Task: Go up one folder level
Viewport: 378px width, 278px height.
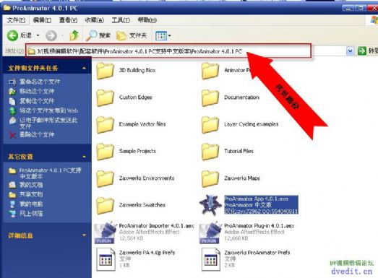Action: pos(74,35)
